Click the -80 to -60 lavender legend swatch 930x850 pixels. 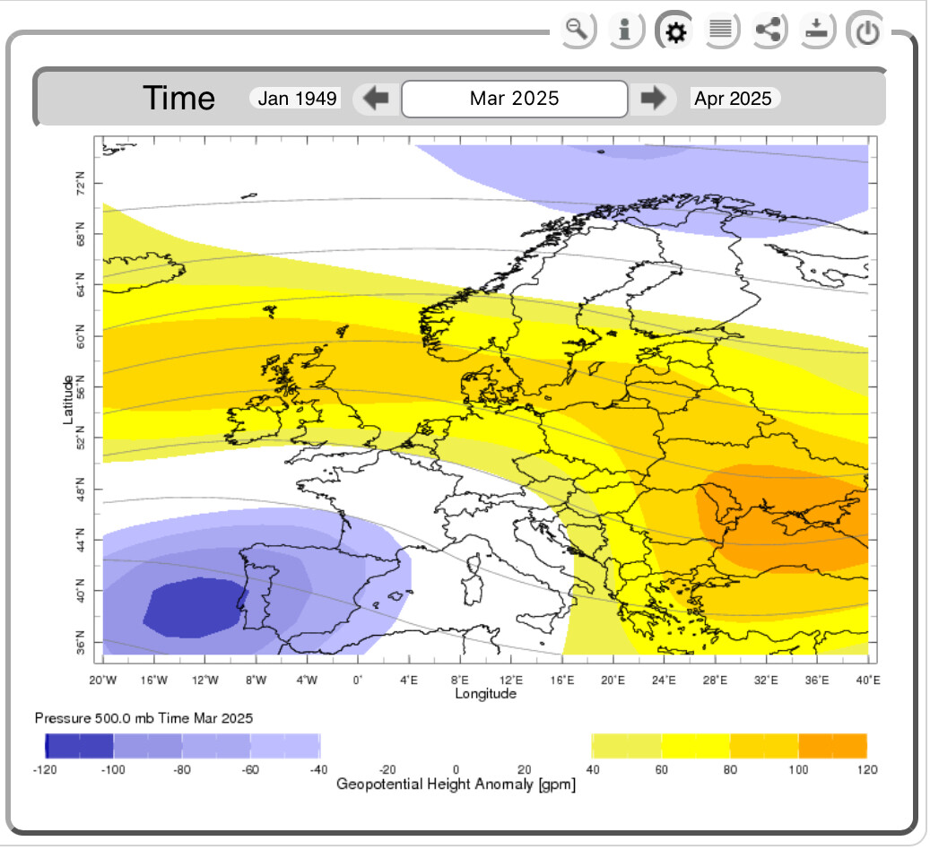coord(216,746)
